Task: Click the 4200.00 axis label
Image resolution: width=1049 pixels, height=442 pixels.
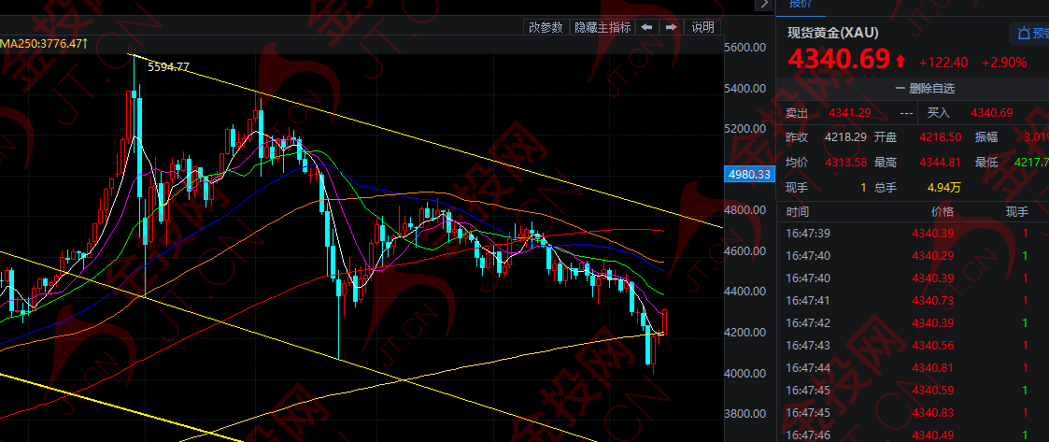Action: [x=744, y=332]
